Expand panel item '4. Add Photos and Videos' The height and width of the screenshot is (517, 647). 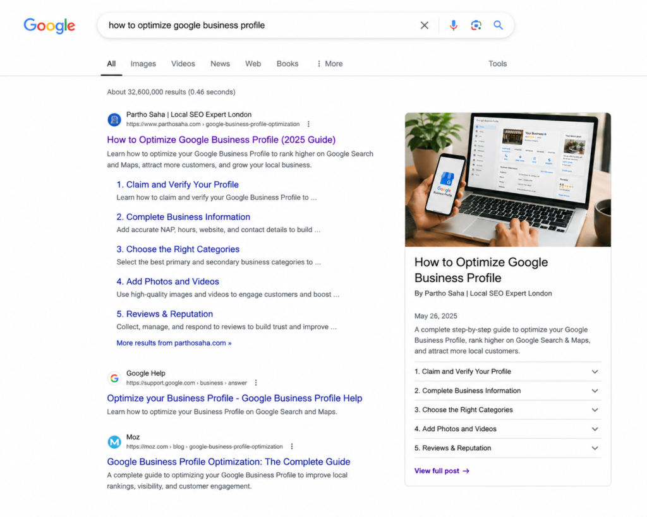507,429
